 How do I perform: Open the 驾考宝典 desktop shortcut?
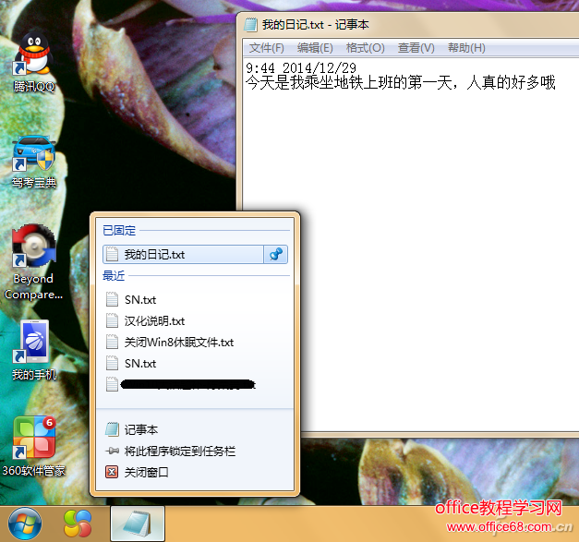(x=33, y=162)
